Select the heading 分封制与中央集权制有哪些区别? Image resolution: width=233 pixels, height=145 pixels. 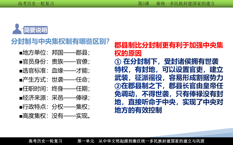click(60, 41)
